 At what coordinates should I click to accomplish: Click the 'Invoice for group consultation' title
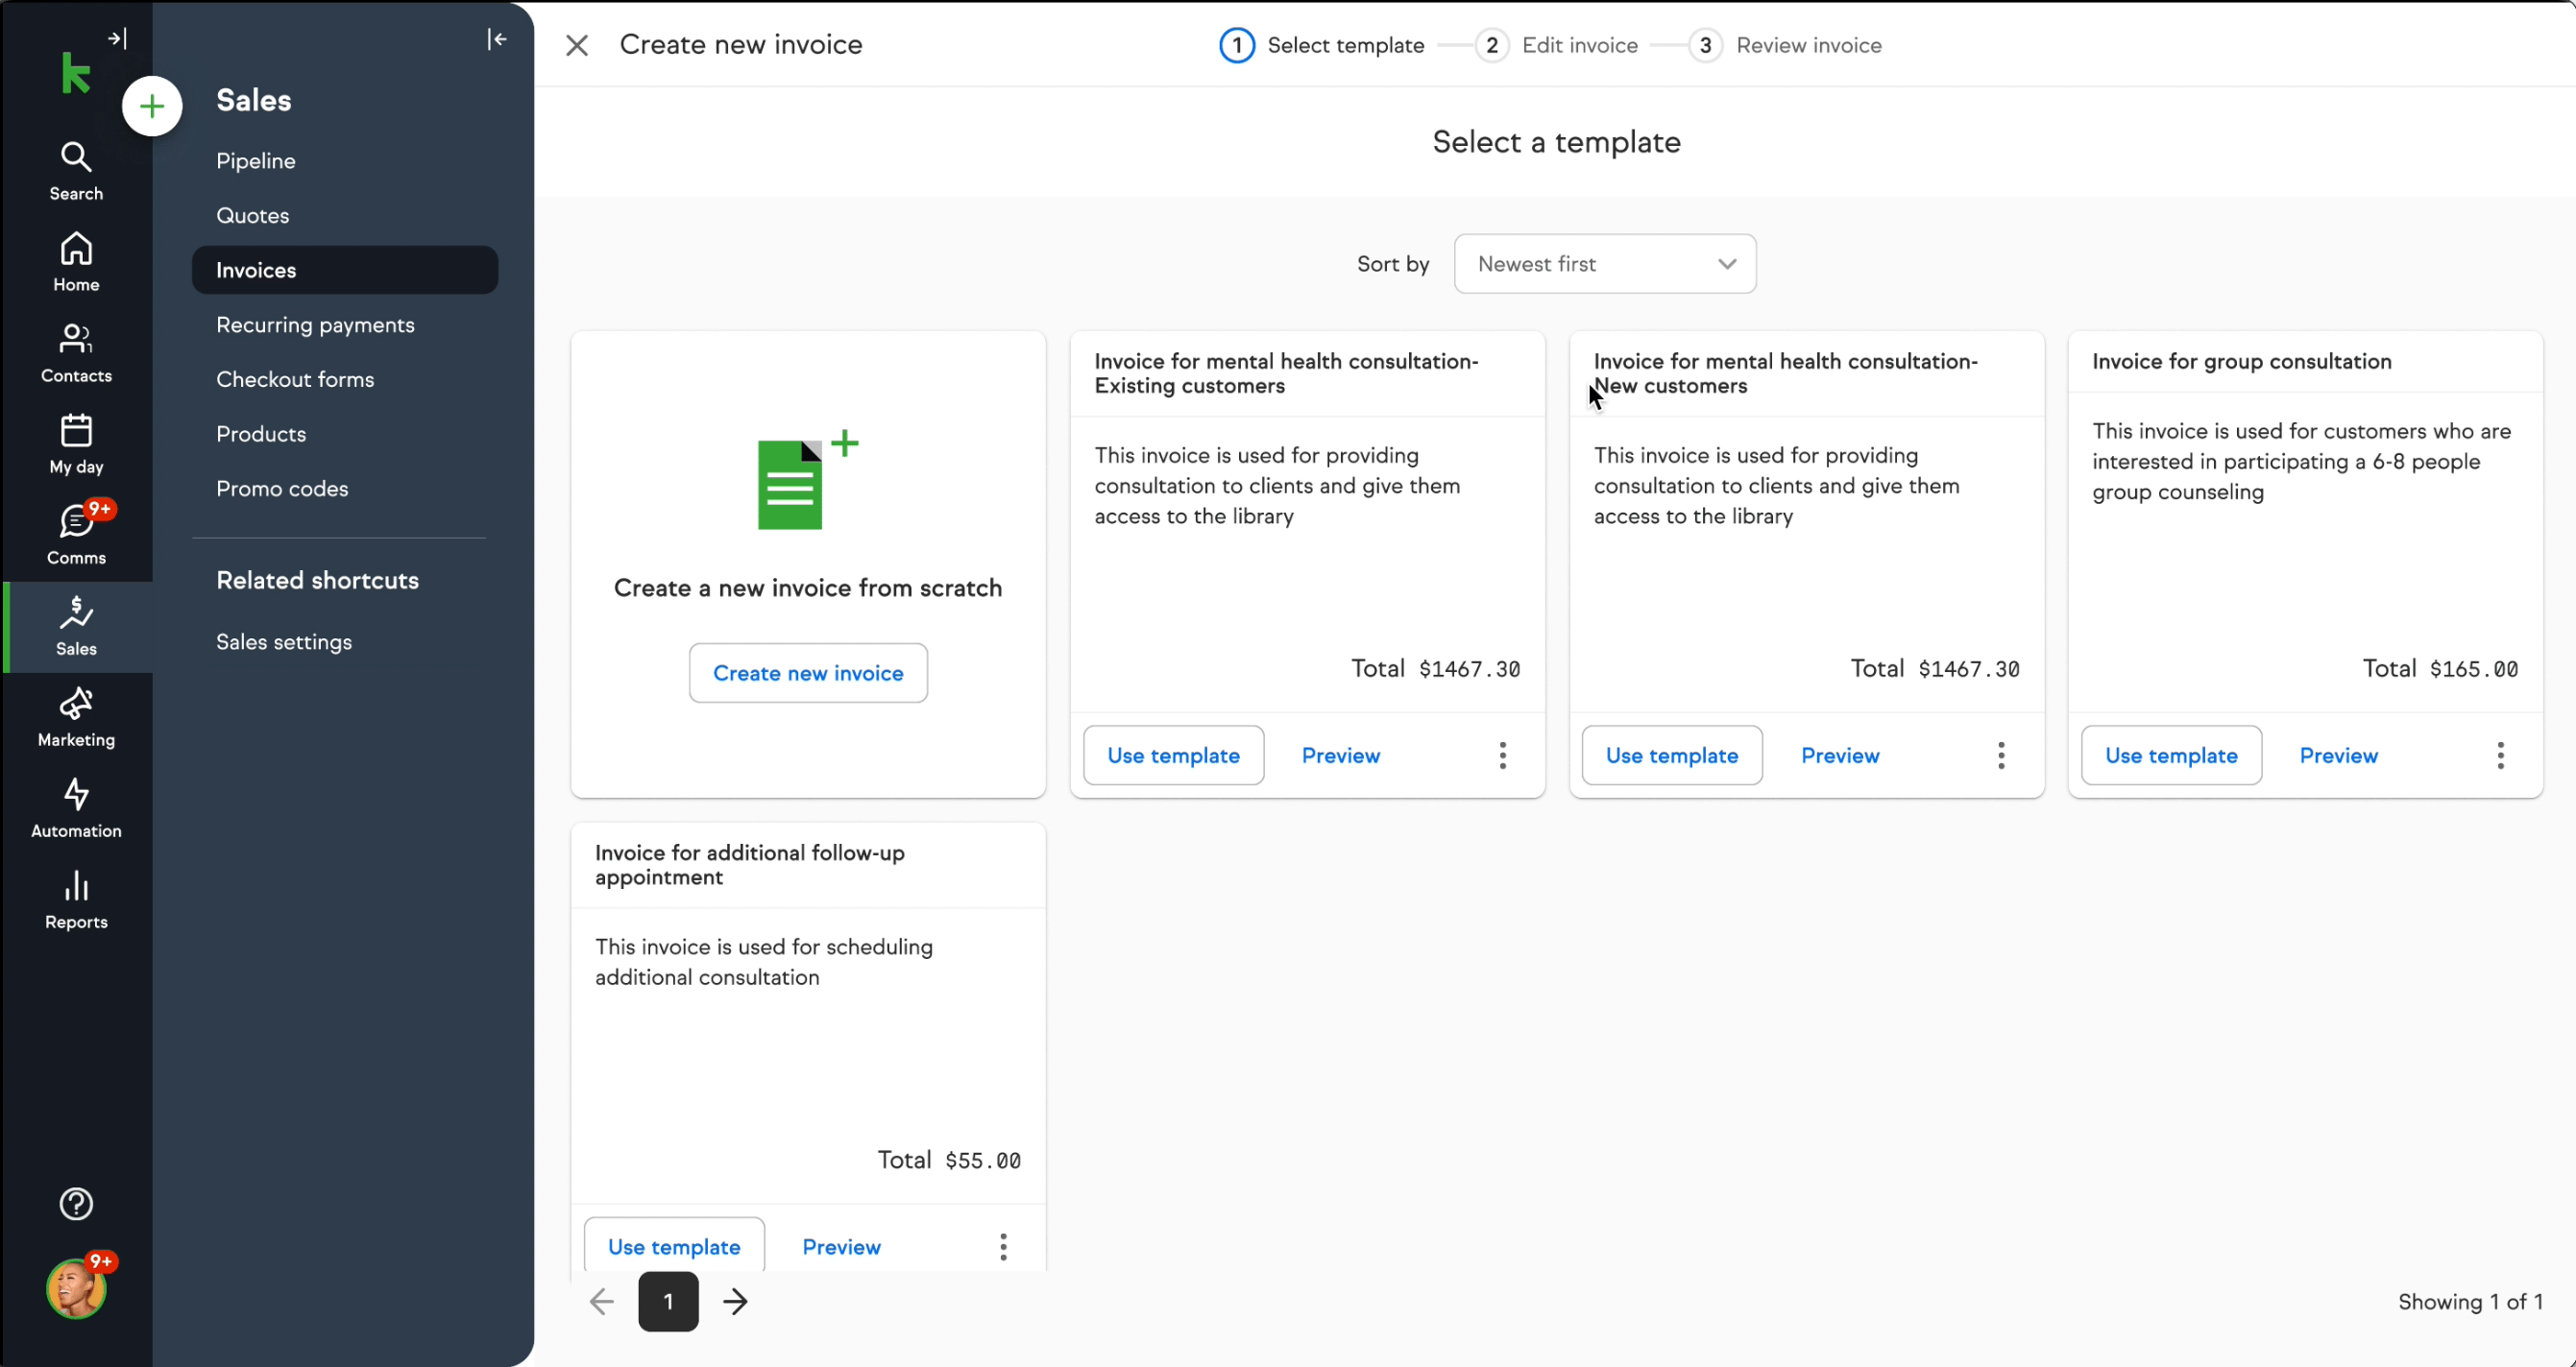coord(2241,362)
